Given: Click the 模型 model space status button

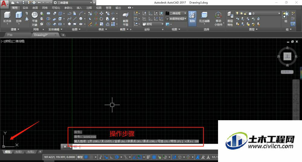Looking at the screenshot, I should (80, 157).
